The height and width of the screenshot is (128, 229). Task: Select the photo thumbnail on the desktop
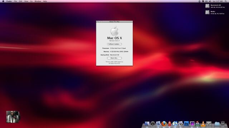point(13,117)
